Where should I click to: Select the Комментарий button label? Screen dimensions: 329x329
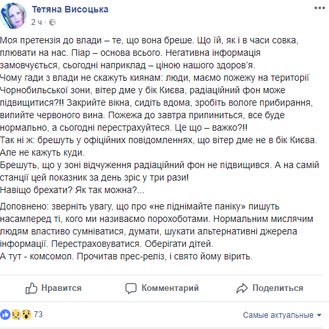(170, 288)
